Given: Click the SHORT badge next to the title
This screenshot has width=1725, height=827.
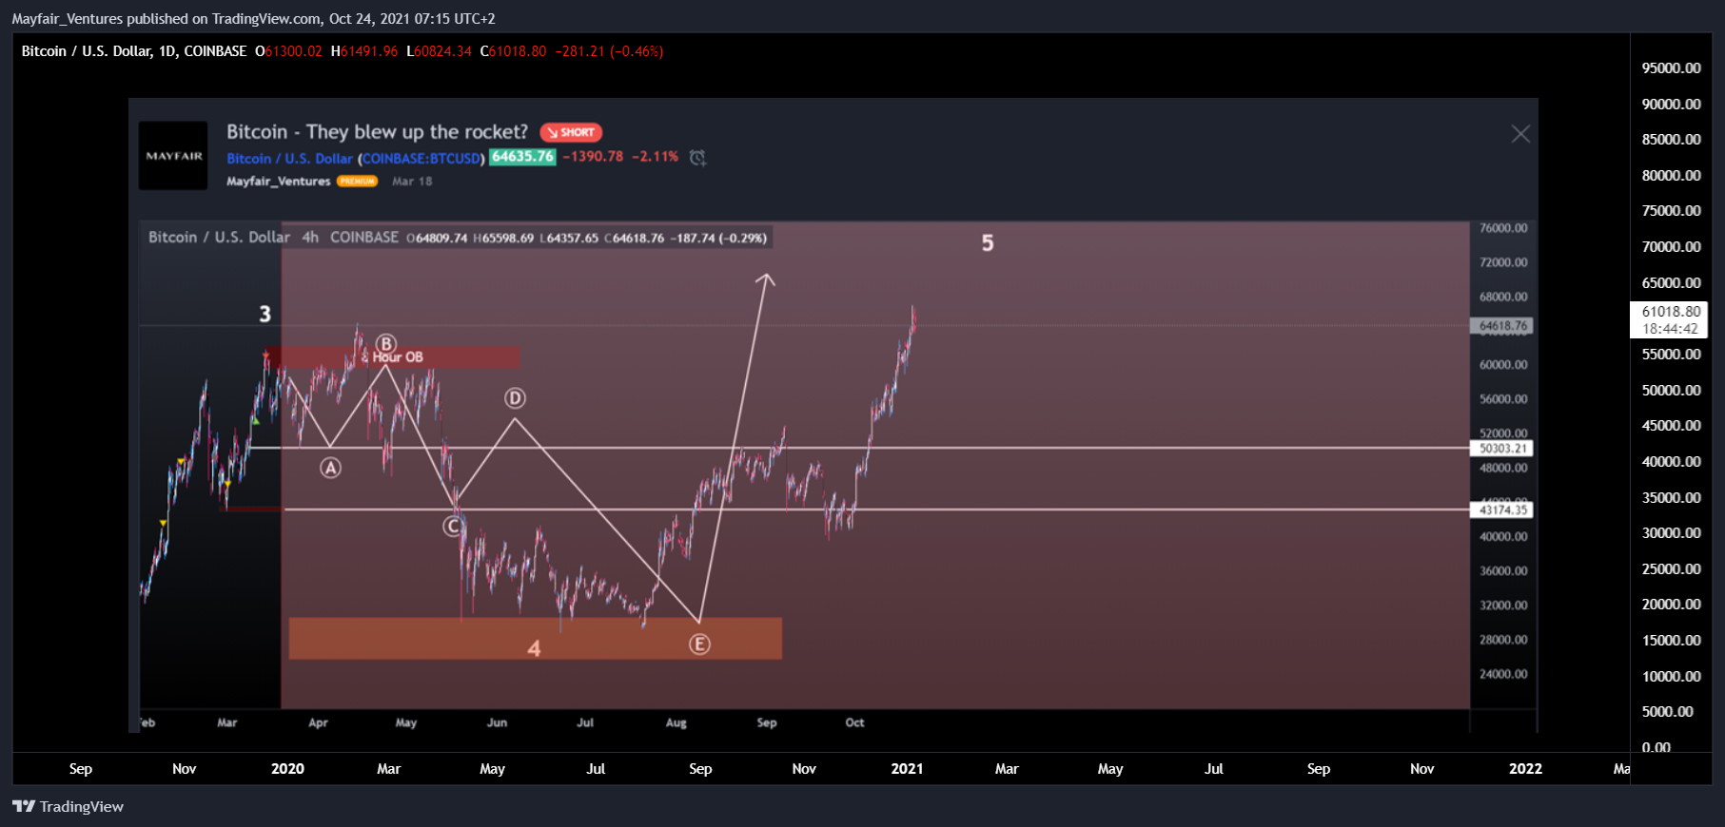Looking at the screenshot, I should click(571, 132).
